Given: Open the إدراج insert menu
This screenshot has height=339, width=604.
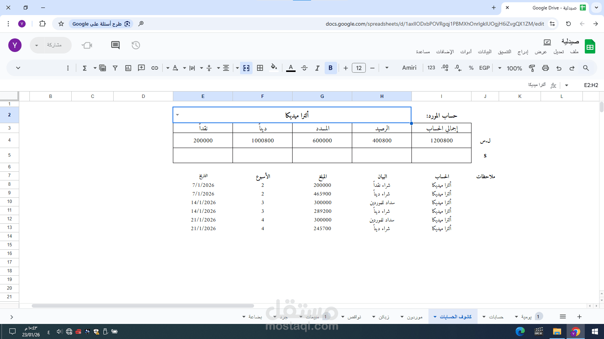Looking at the screenshot, I should click(523, 52).
